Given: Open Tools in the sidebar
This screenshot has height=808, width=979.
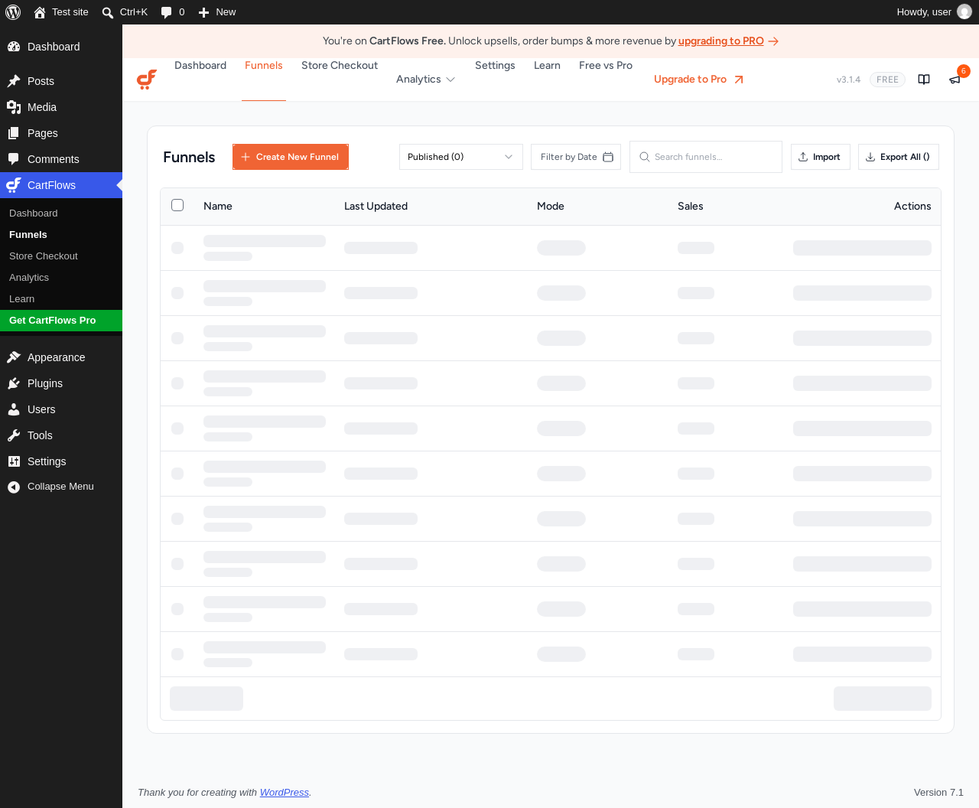Looking at the screenshot, I should point(61,435).
